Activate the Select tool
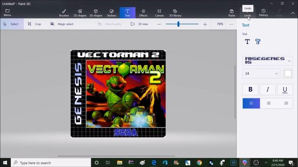The image size is (298, 167). pyautogui.click(x=12, y=24)
